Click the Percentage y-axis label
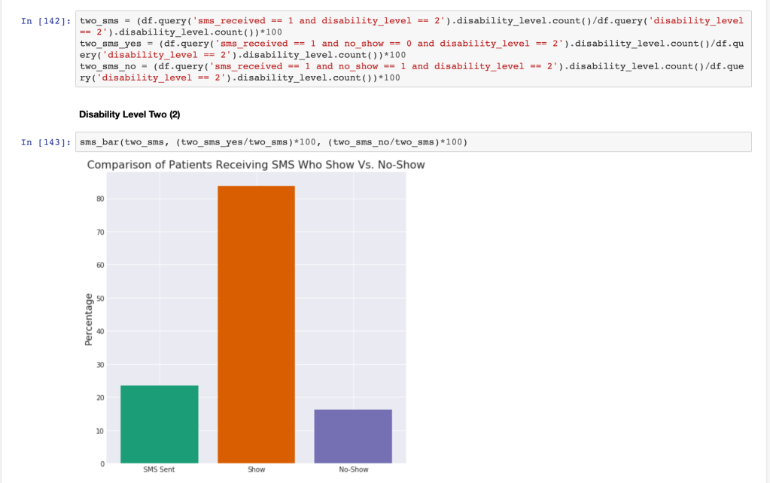This screenshot has width=770, height=483. (x=89, y=320)
